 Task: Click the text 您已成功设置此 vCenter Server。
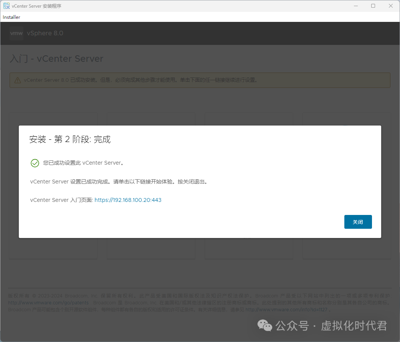pos(83,163)
